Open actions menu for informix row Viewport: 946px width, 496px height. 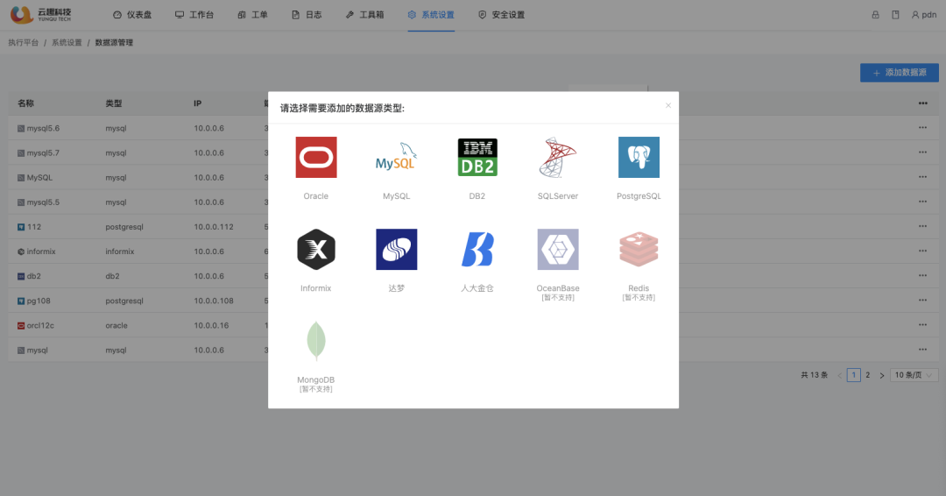922,251
